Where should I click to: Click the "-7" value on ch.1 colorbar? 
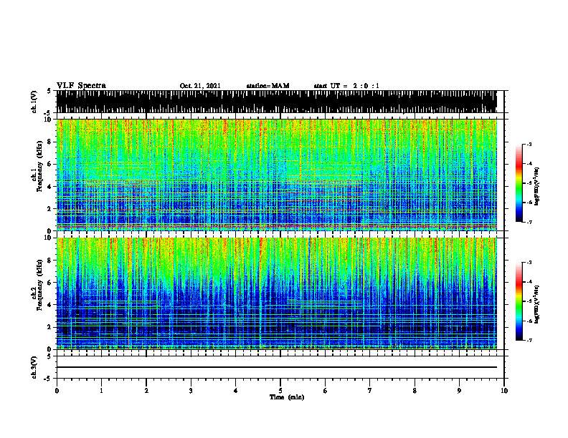coord(529,222)
